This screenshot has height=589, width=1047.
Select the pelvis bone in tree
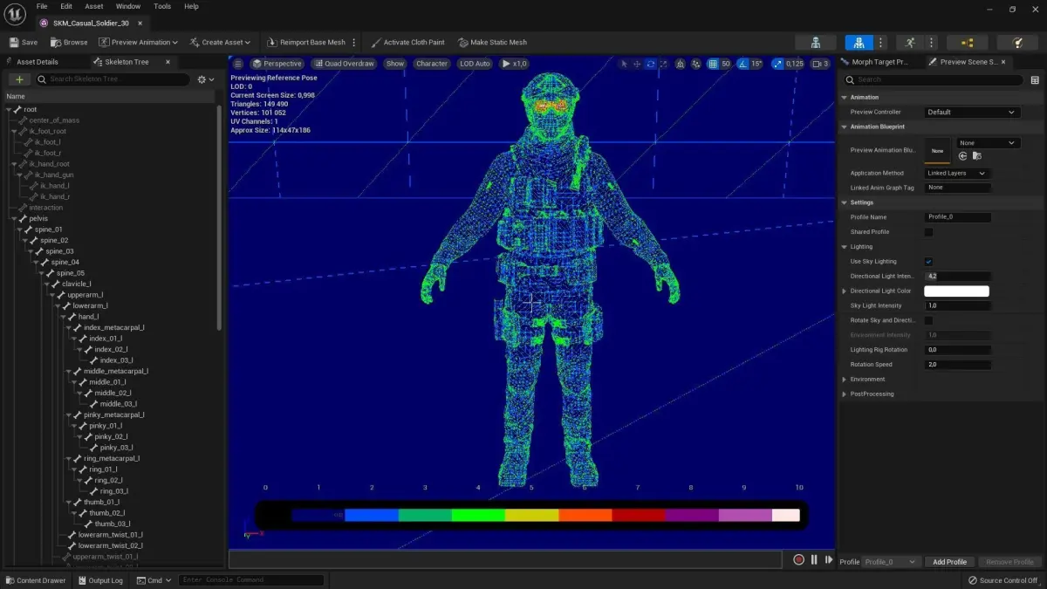(x=38, y=218)
